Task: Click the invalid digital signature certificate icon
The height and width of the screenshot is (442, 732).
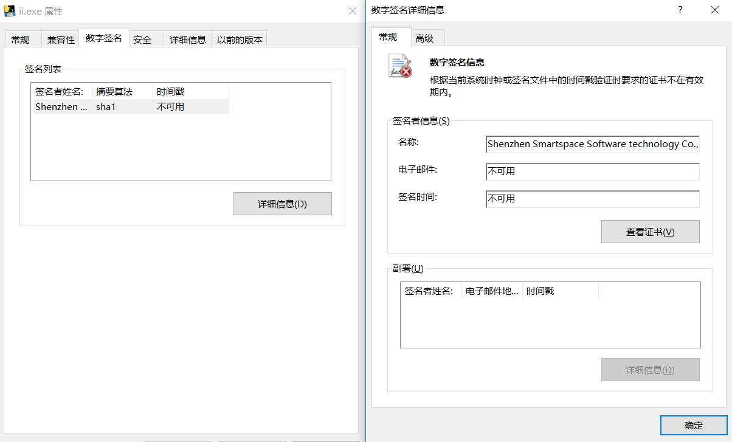Action: coord(400,66)
